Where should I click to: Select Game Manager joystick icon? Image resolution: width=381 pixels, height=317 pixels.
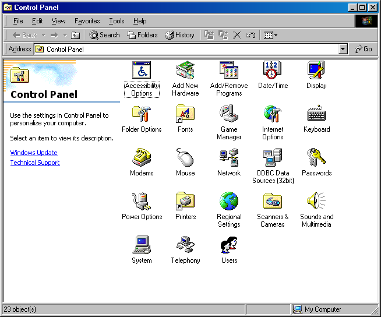(x=229, y=114)
